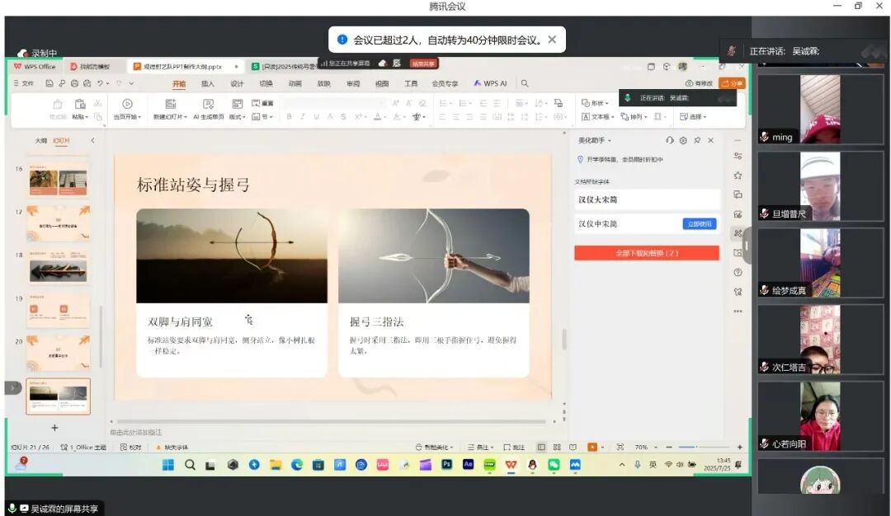Click the paste clipboard icon
The image size is (891, 516).
click(80, 104)
